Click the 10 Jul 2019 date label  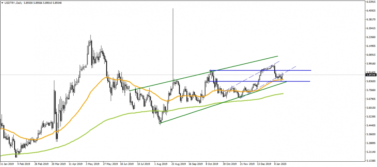point(144,164)
